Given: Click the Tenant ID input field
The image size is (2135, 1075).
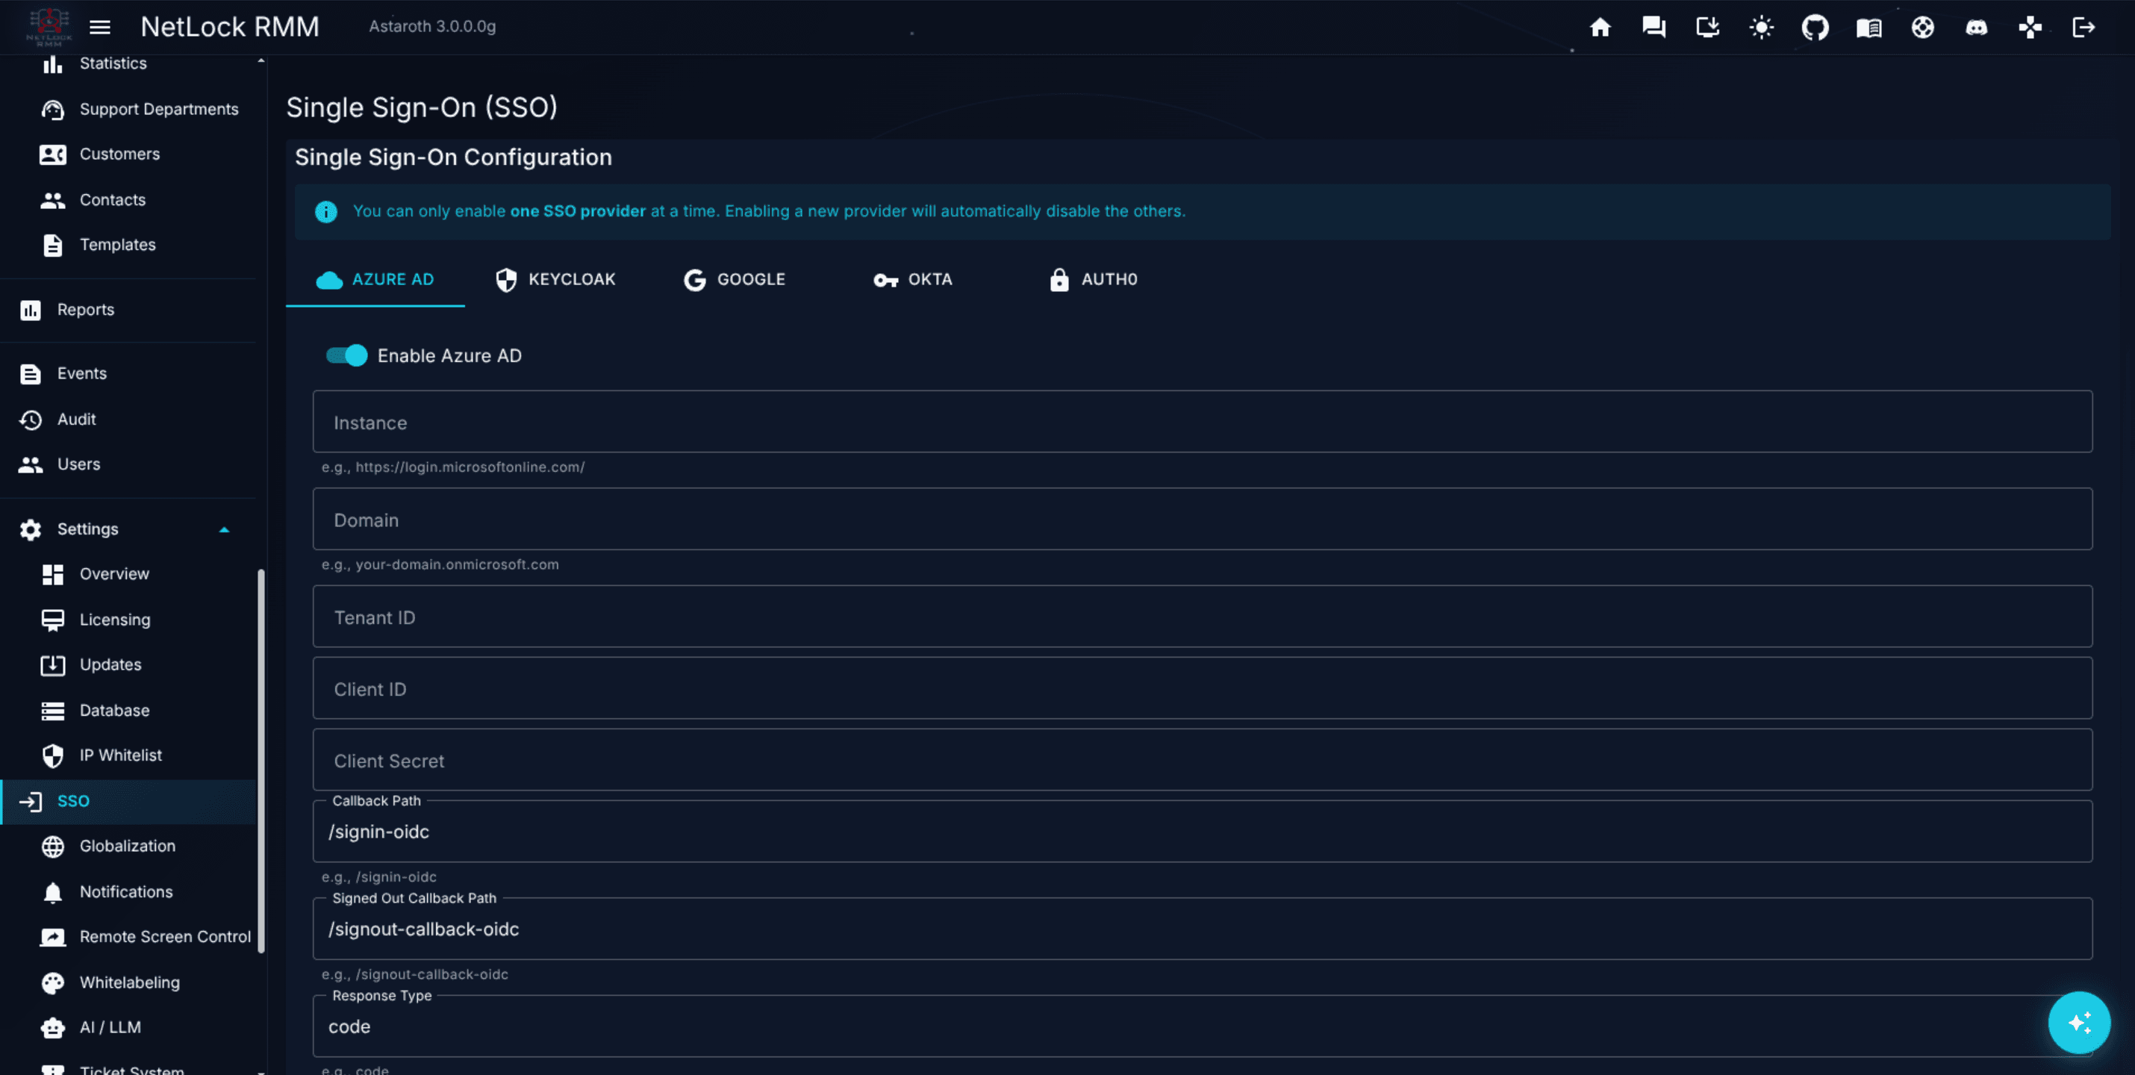Looking at the screenshot, I should coord(1202,617).
